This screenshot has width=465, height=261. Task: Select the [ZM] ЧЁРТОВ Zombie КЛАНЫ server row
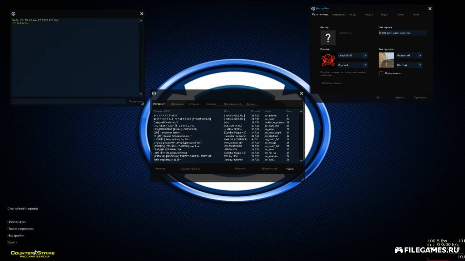tap(225, 153)
